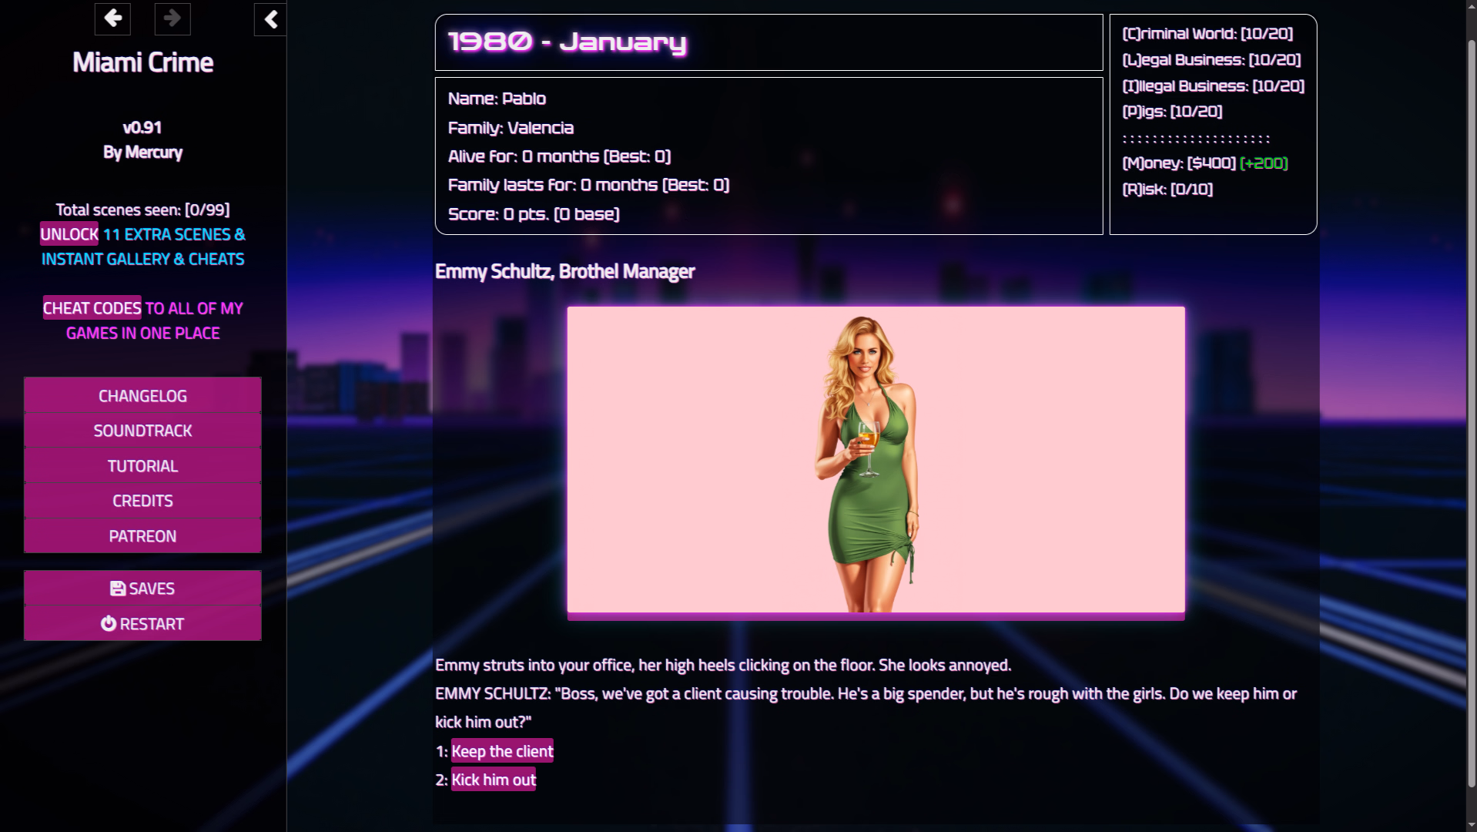The height and width of the screenshot is (832, 1477).
Task: Open the SOUNDTRACK menu item
Action: (x=142, y=431)
